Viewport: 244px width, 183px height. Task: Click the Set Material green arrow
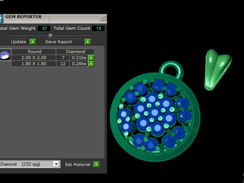tap(96, 164)
